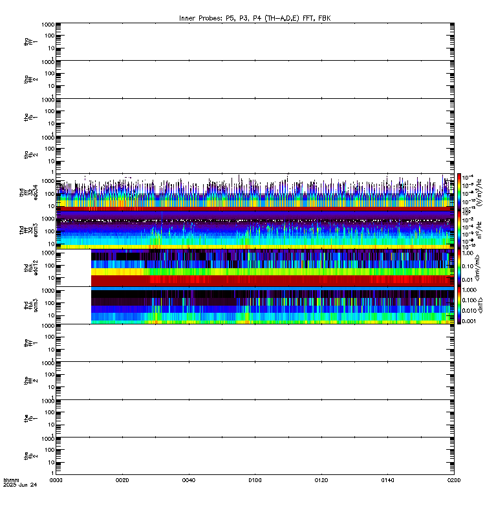Screen dimensions: 485x517
Task: Click the 'the fb 2' panel axis label
Action: click(x=30, y=456)
